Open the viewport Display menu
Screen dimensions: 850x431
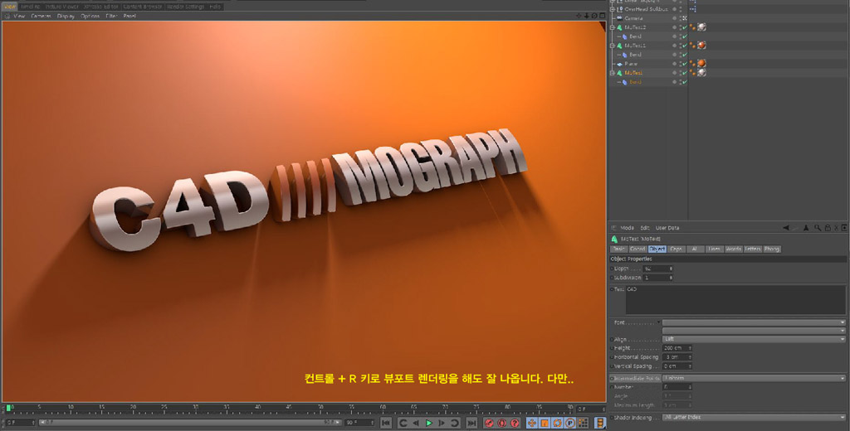[x=66, y=17]
